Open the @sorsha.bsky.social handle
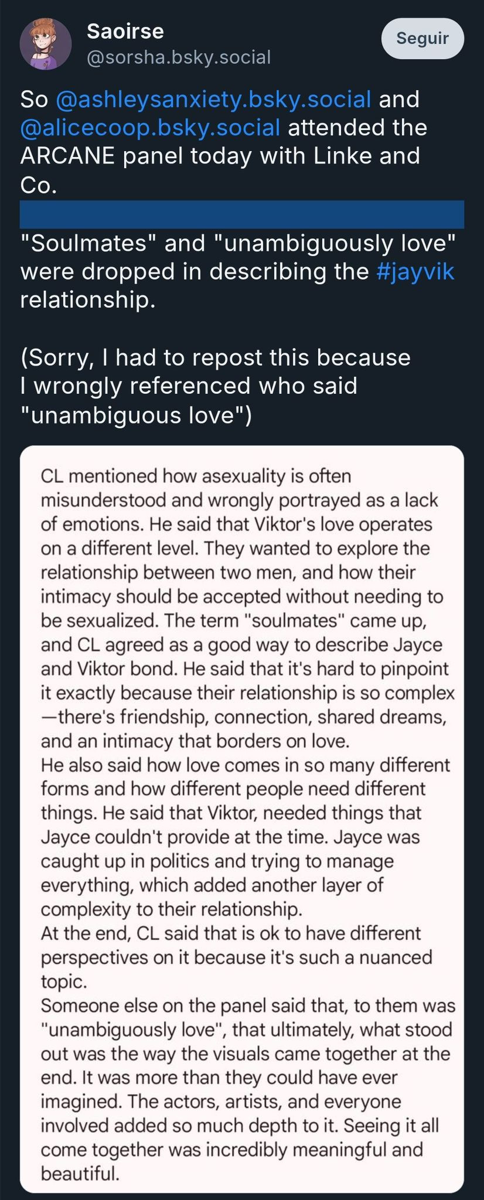This screenshot has height=1200, width=484. point(179,57)
